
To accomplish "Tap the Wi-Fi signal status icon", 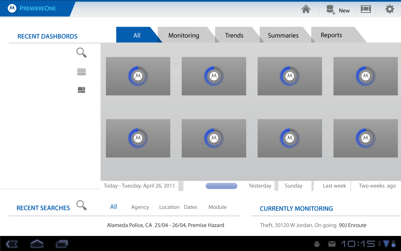I will tap(386, 244).
